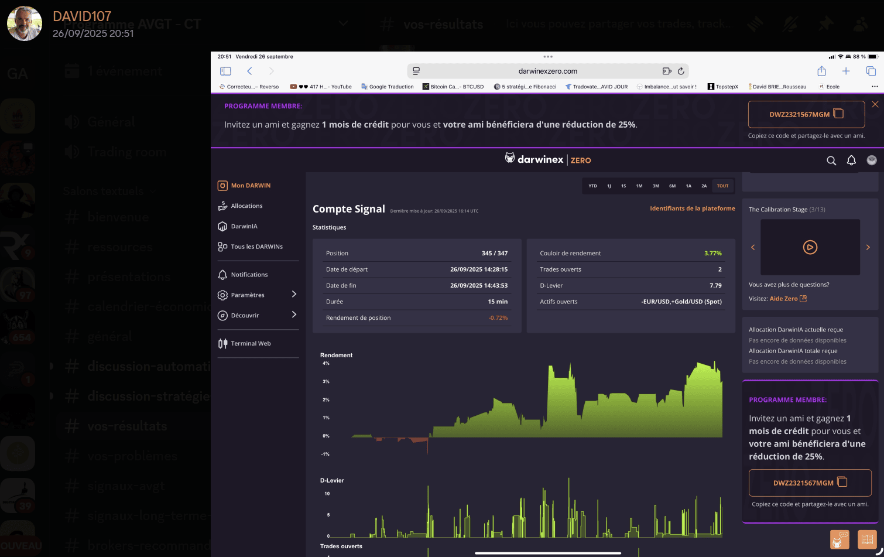Go to next Calibration Stage slide
884x557 pixels.
tap(868, 247)
